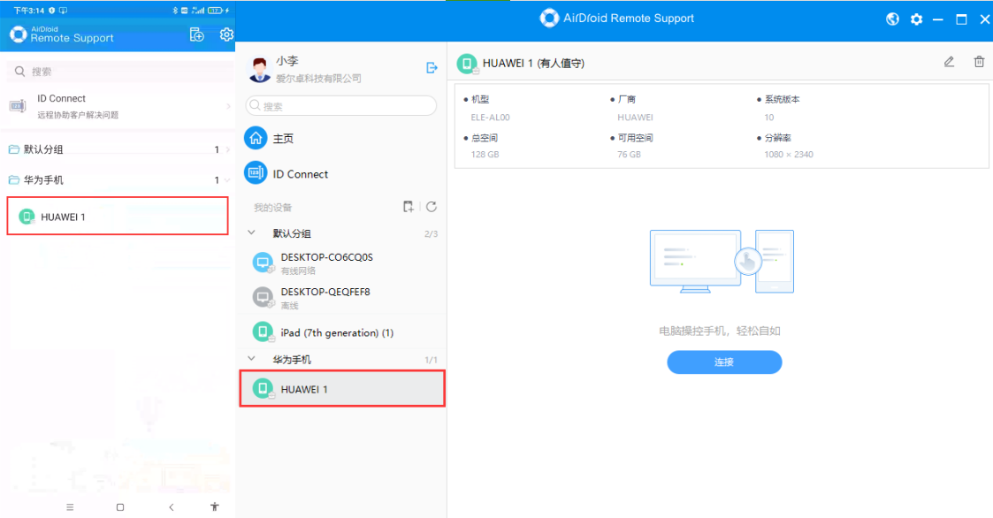The height and width of the screenshot is (518, 993).
Task: Open ID Connect label on the phone app
Action: coord(61,98)
